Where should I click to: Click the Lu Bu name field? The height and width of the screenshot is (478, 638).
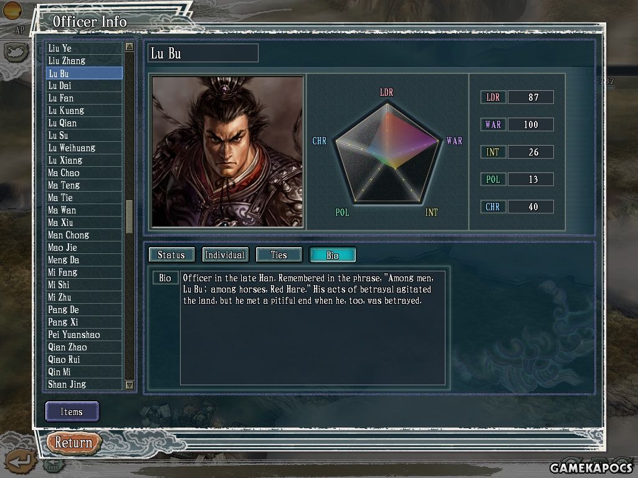point(202,54)
